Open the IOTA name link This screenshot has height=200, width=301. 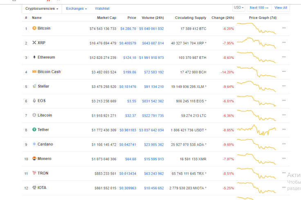42,187
